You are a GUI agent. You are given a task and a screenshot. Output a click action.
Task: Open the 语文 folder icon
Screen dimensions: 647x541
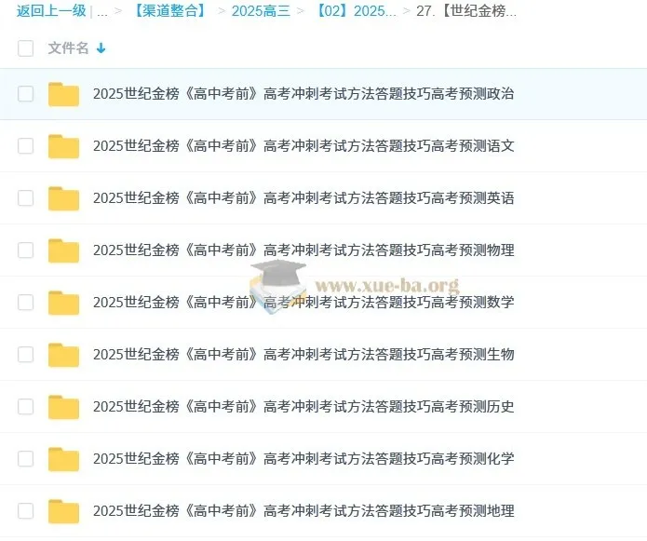click(x=63, y=146)
